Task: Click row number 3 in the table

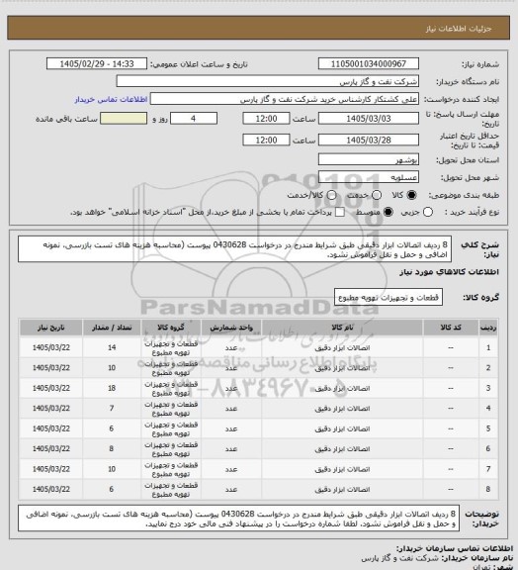Action: (488, 388)
